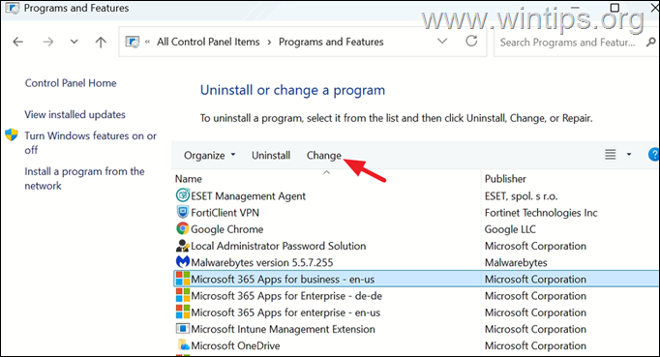Open the view options dropdown arrow
This screenshot has height=357, width=660.
[x=629, y=155]
